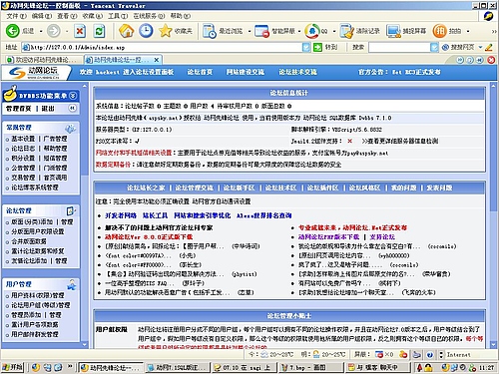Click the green Refresh icon in toolbar
The width and height of the screenshot is (499, 374).
point(99,31)
